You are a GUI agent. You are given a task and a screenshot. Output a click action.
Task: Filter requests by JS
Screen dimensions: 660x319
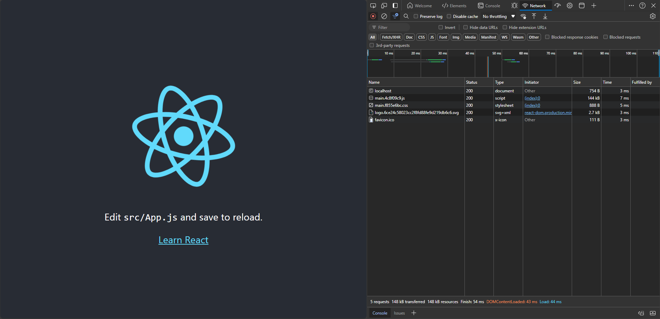coord(432,37)
